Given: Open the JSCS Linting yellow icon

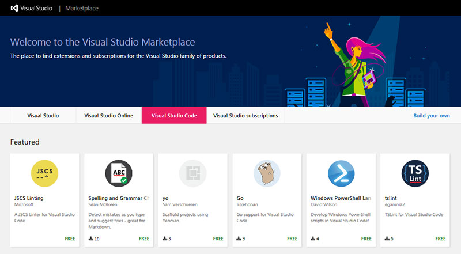Looking at the screenshot, I should (44, 173).
